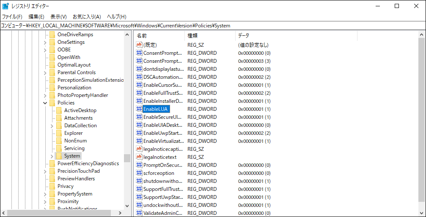Click the string icon of the (既定) value

[x=139, y=45]
